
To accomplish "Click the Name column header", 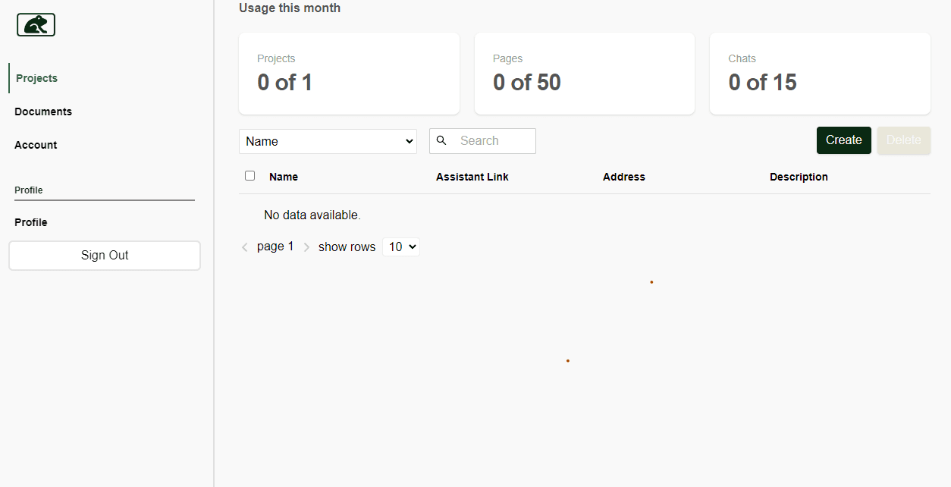I will point(284,177).
